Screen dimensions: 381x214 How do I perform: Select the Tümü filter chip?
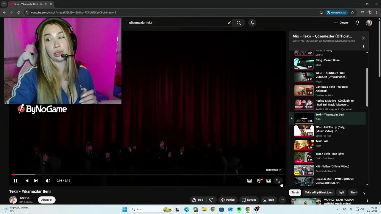(x=295, y=193)
